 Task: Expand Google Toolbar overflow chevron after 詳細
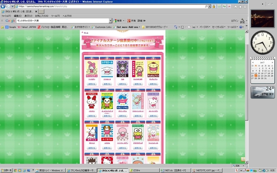point(144,21)
